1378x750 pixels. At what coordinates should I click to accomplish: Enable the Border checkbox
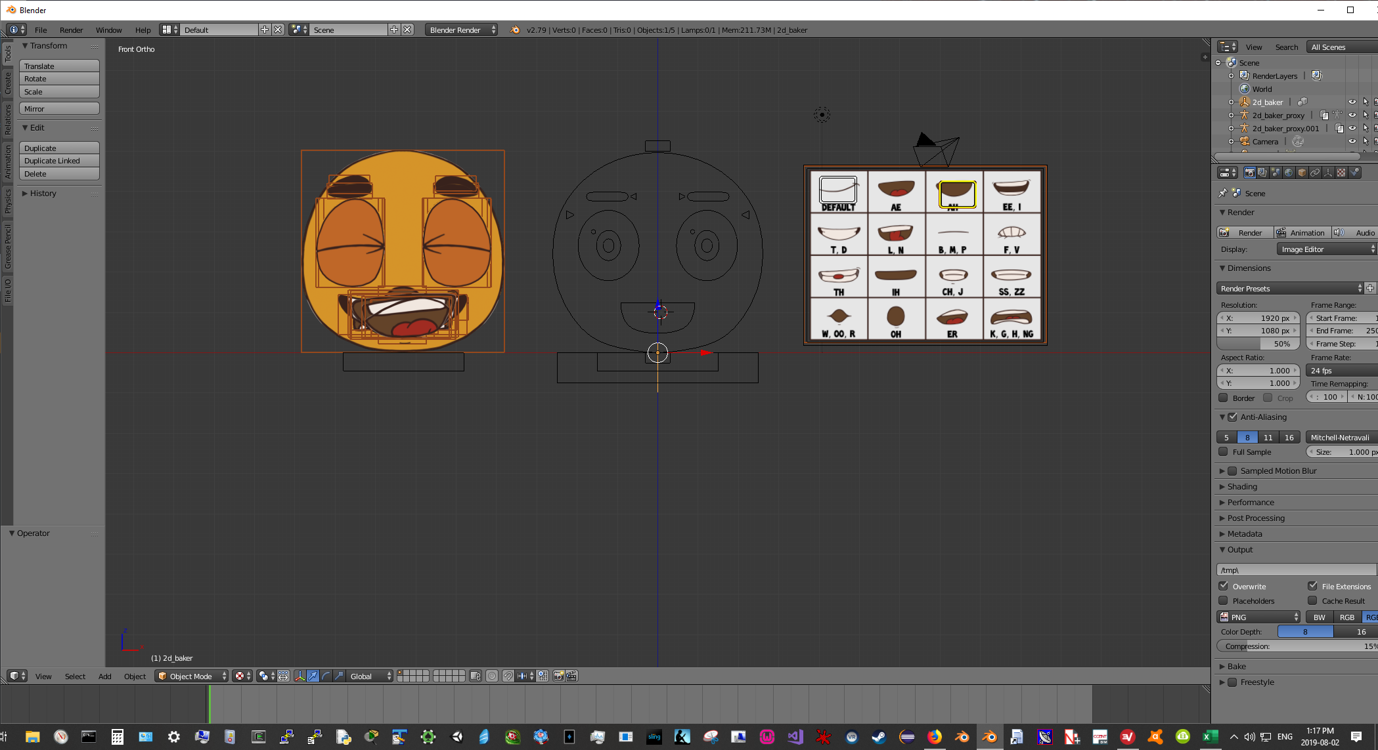click(1224, 398)
